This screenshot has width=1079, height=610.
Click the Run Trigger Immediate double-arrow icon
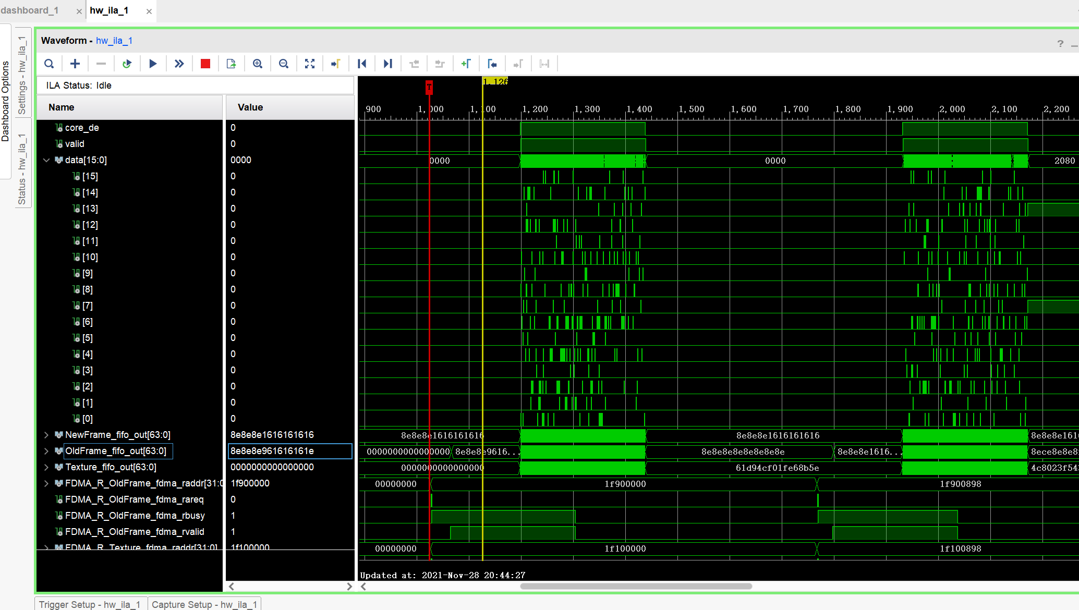[179, 64]
